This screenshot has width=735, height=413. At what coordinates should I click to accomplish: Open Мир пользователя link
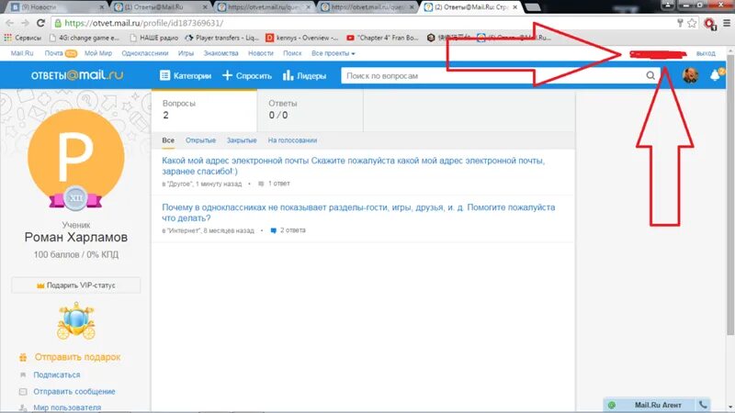pyautogui.click(x=67, y=407)
